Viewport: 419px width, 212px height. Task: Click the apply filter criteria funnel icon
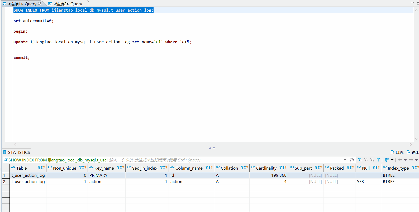pos(360,160)
